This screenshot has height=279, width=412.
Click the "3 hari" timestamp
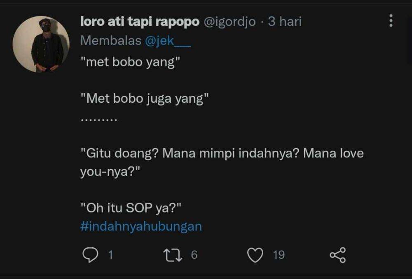click(x=285, y=22)
